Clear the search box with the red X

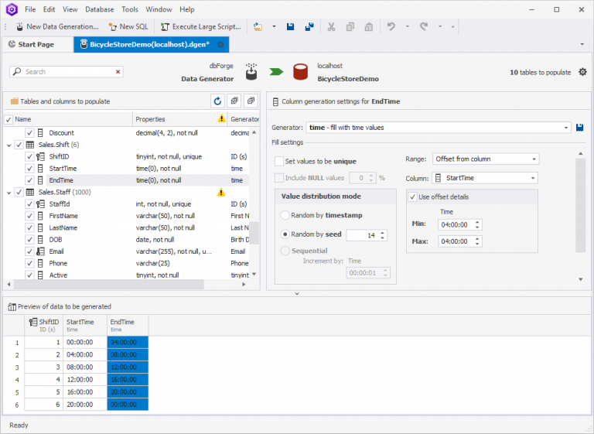point(118,72)
